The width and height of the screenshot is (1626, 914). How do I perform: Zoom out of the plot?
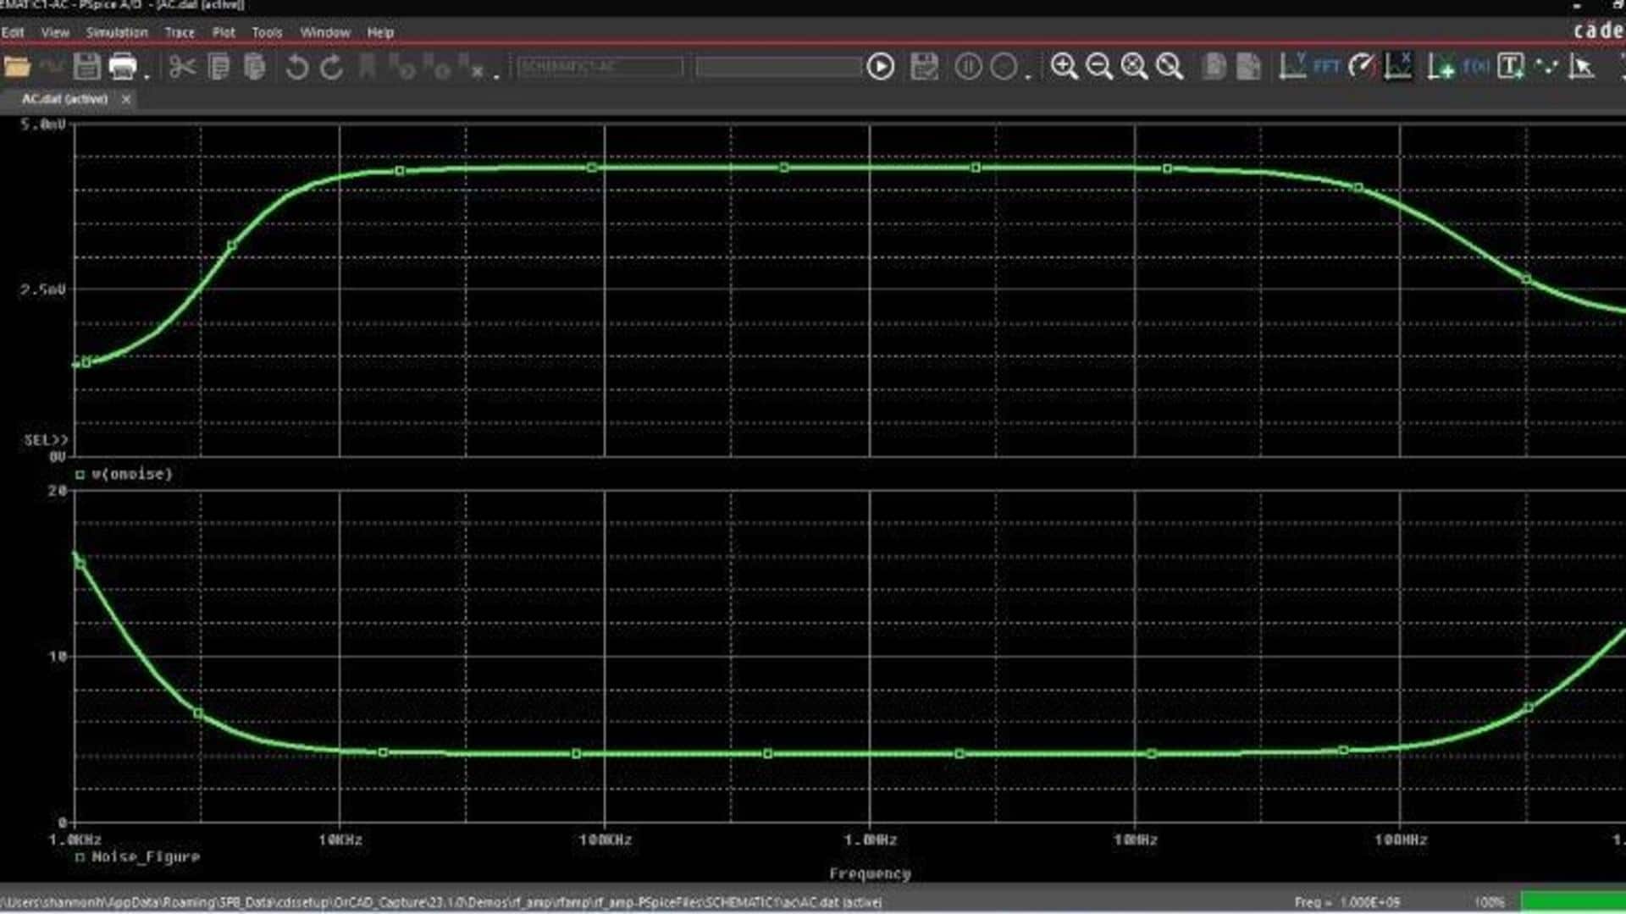(x=1099, y=66)
